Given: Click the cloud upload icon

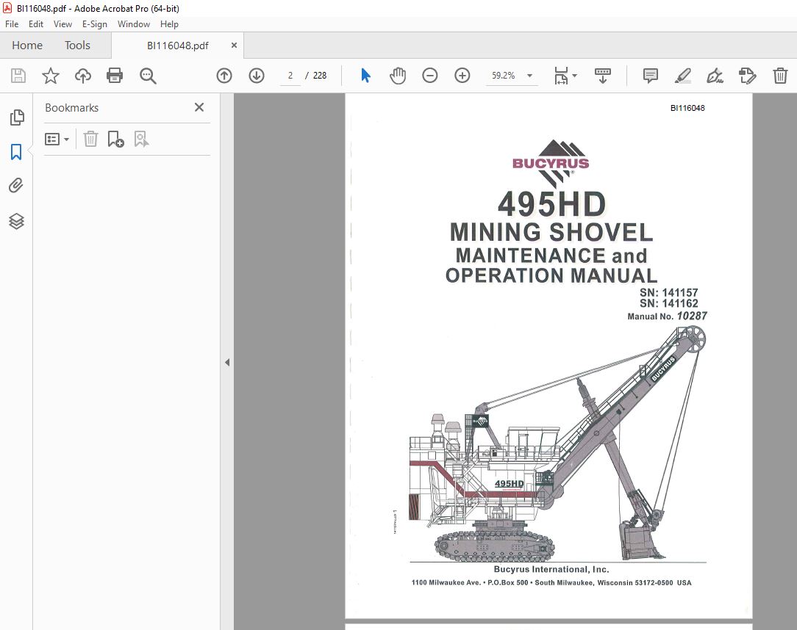Looking at the screenshot, I should coord(83,76).
